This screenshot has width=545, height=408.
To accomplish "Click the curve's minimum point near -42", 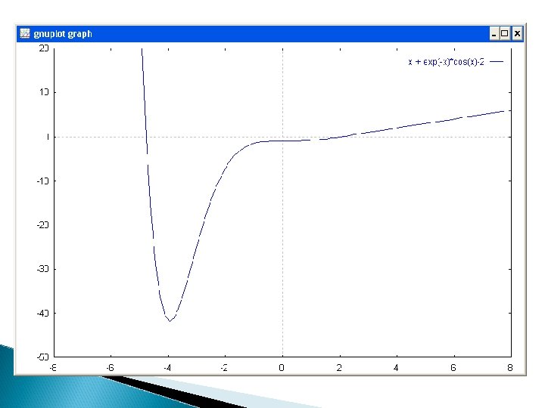I will coord(170,321).
